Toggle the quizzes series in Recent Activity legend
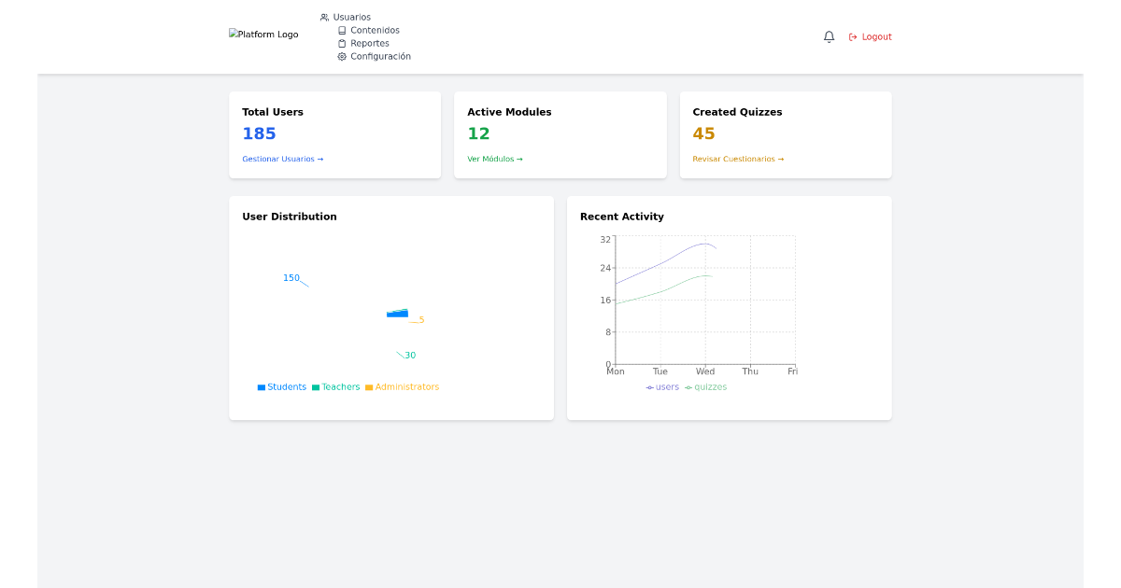1121x588 pixels. 706,386
